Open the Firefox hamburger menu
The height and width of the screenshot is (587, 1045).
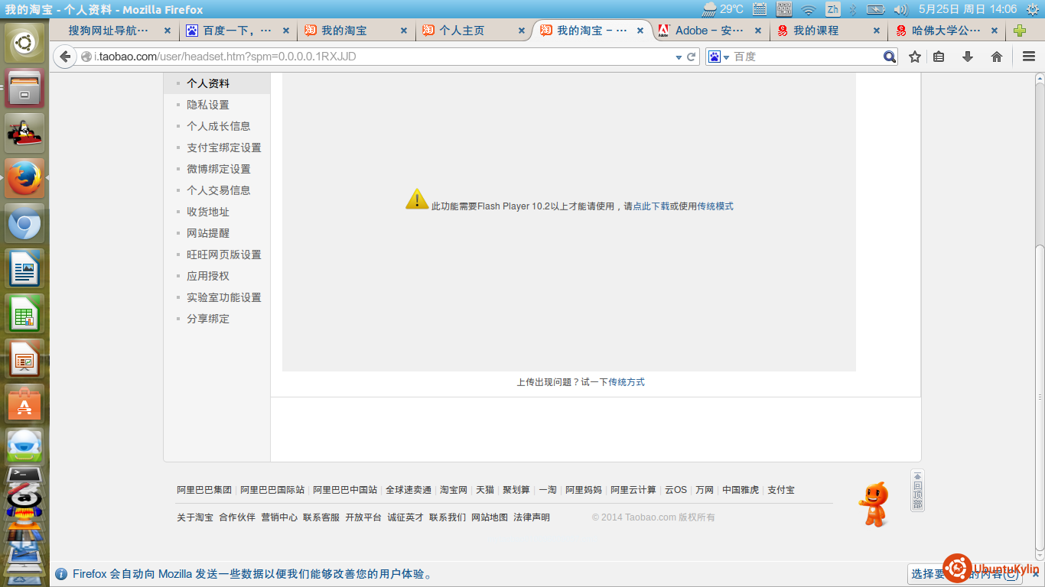click(x=1029, y=57)
